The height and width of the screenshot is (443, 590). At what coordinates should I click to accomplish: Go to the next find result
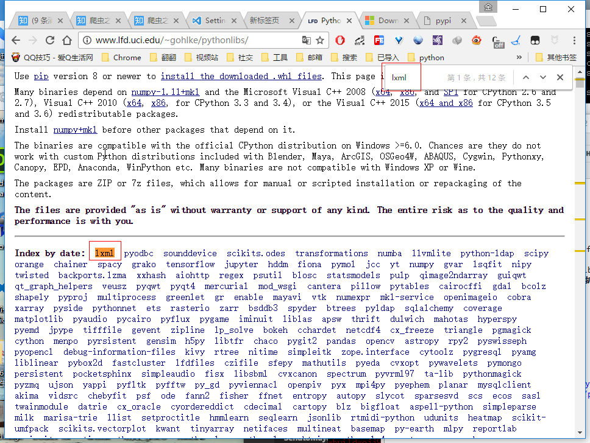point(542,77)
